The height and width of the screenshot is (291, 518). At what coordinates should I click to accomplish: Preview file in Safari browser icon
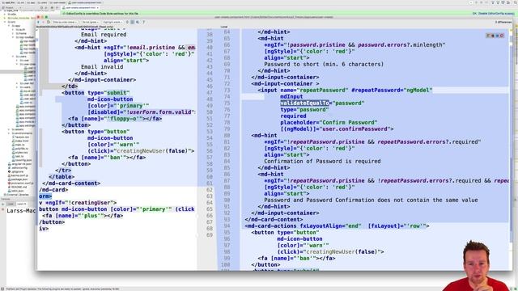tap(497, 36)
